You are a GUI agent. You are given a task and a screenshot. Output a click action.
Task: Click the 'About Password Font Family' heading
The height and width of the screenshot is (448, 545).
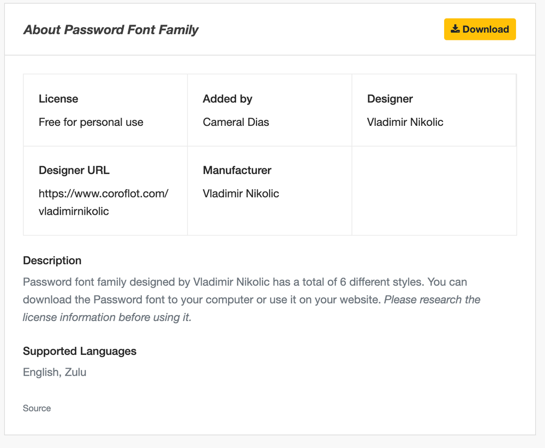[111, 29]
